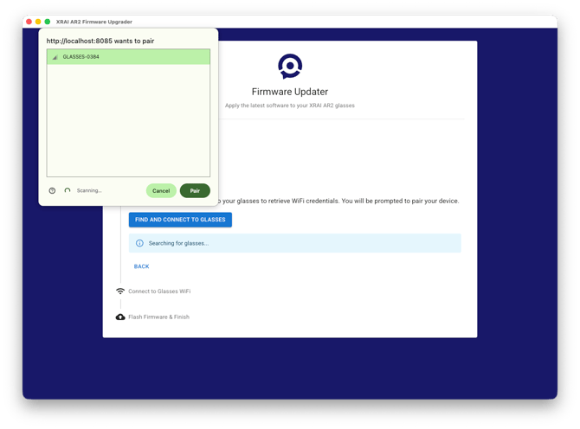The image size is (580, 429).
Task: Click the cloud icon for Flash Firmware step
Action: tap(120, 317)
